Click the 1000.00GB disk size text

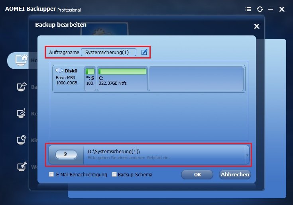[67, 83]
